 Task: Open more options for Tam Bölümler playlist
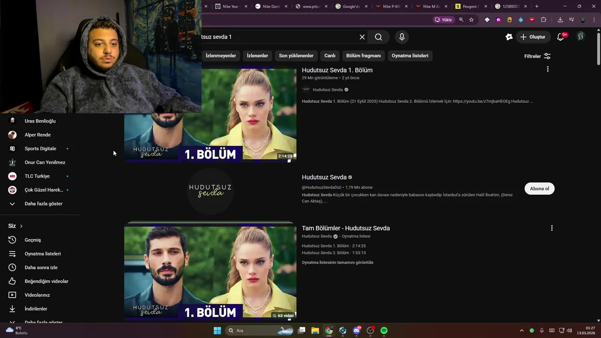[552, 228]
